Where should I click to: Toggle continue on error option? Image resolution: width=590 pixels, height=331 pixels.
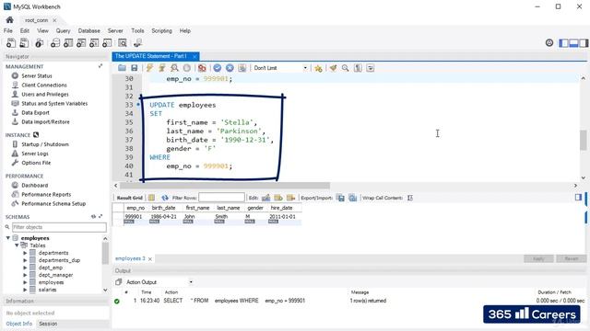pyautogui.click(x=202, y=68)
